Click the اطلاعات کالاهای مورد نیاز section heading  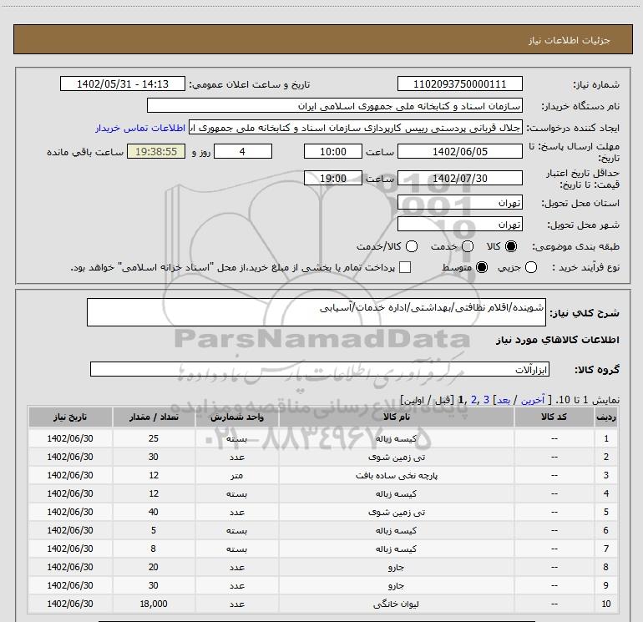pyautogui.click(x=558, y=340)
